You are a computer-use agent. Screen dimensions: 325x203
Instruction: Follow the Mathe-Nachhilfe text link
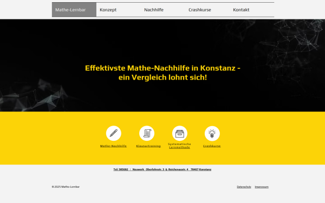click(x=113, y=146)
